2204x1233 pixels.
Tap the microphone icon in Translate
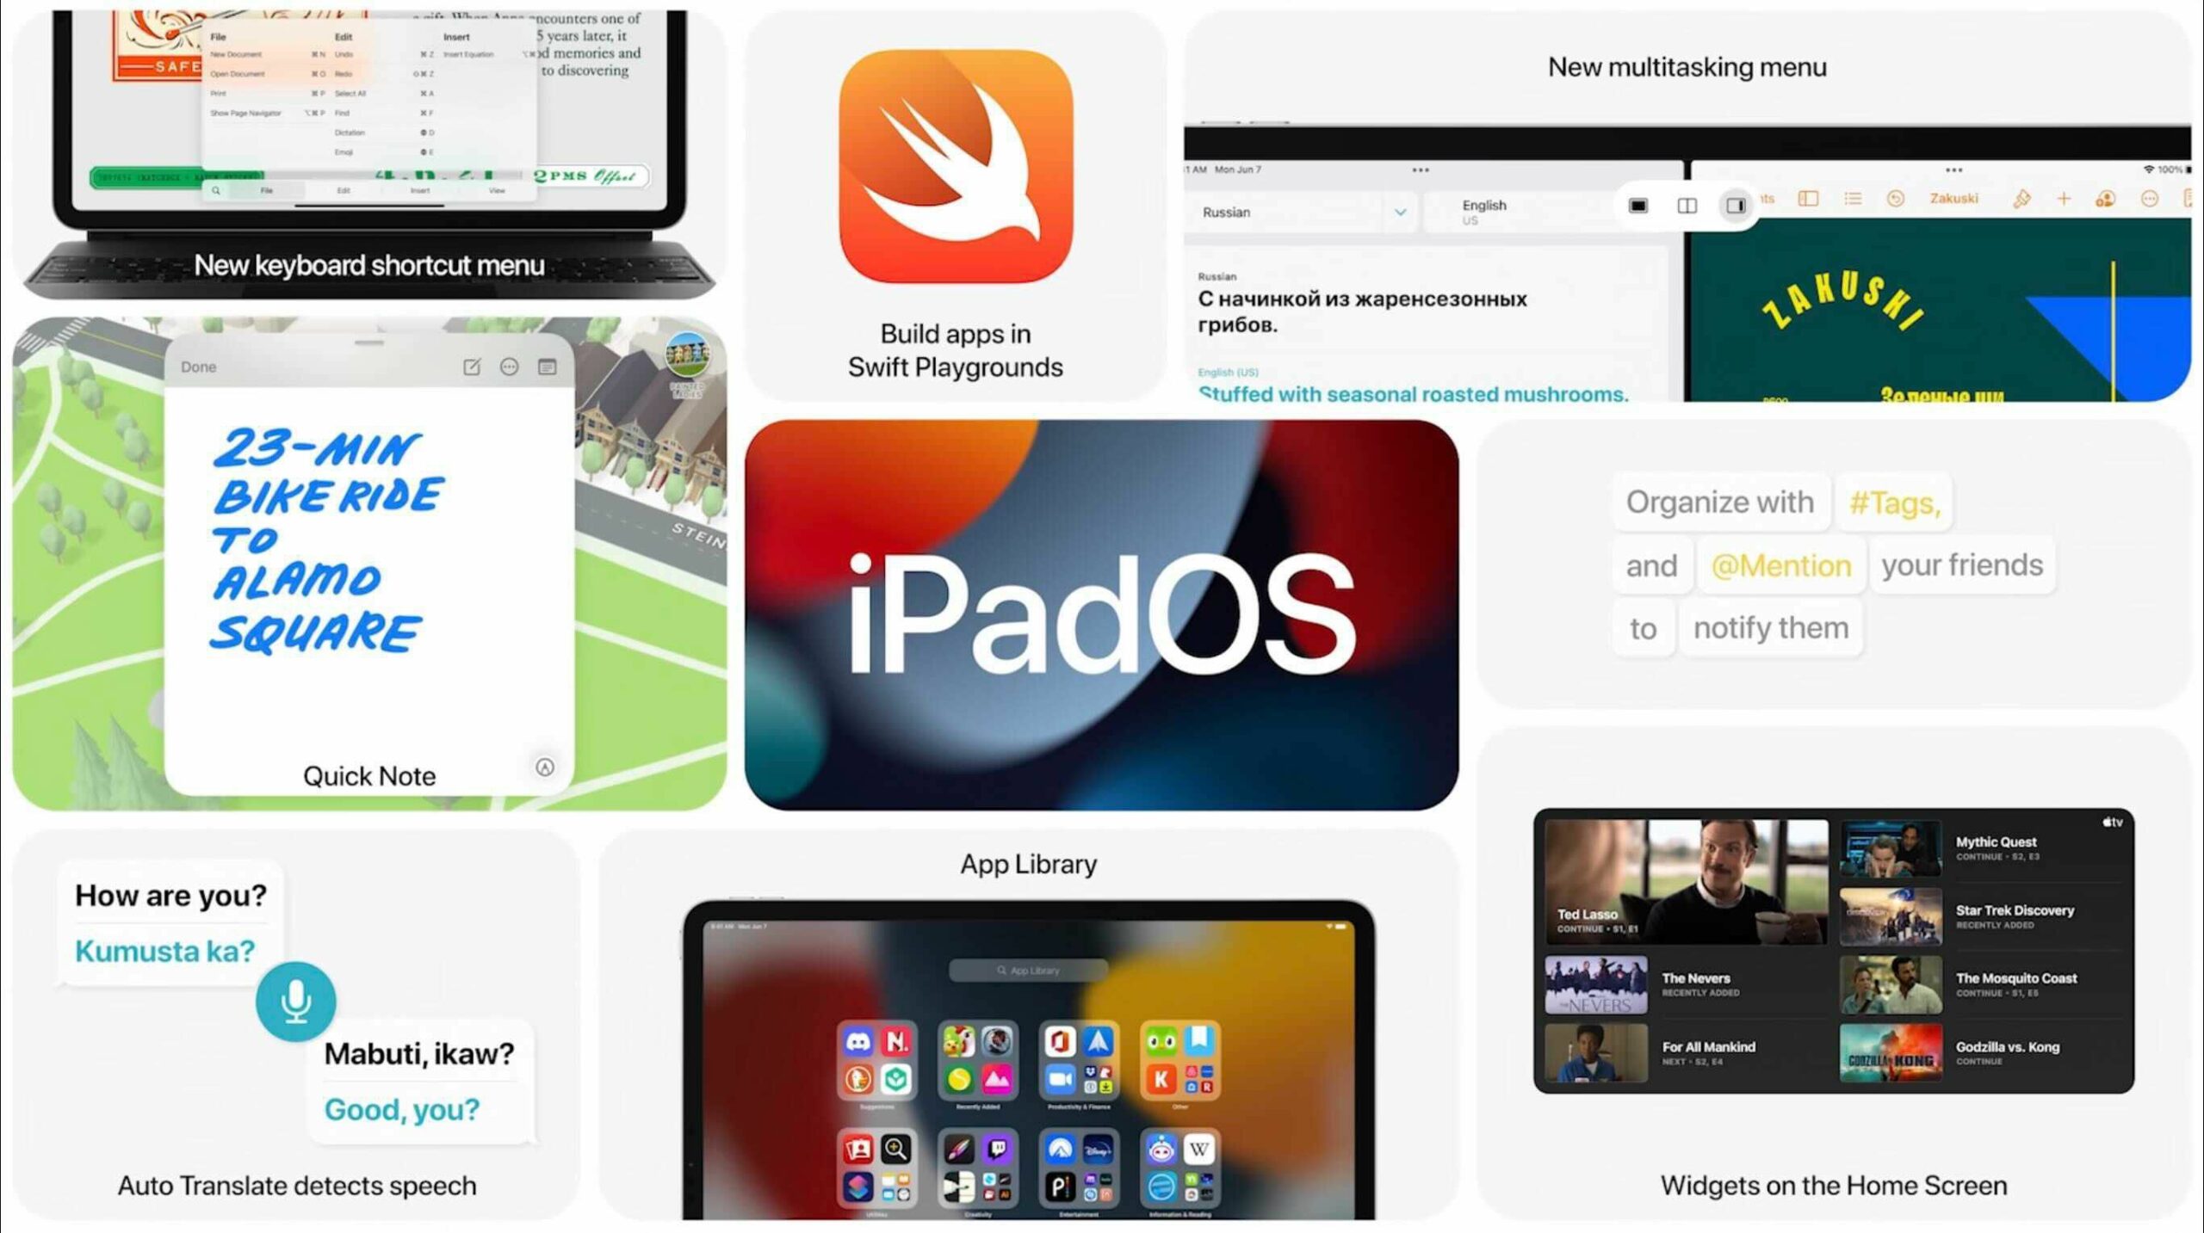click(x=297, y=1000)
